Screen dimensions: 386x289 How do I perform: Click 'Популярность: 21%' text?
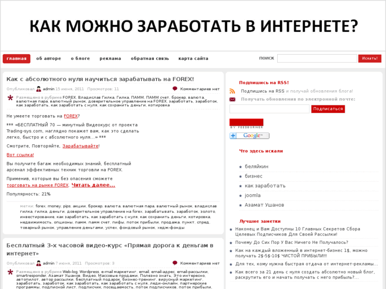point(28,194)
